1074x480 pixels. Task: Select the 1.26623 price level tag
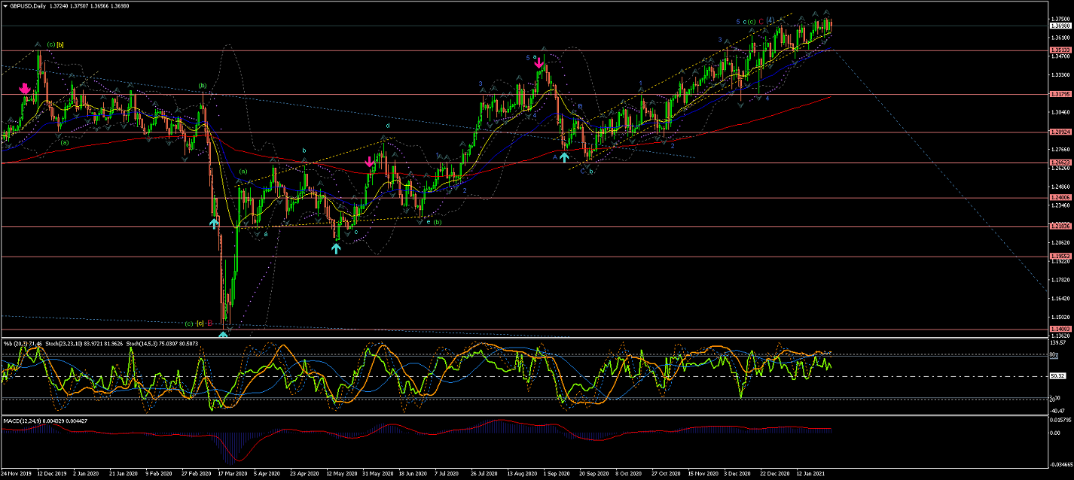(x=1060, y=163)
